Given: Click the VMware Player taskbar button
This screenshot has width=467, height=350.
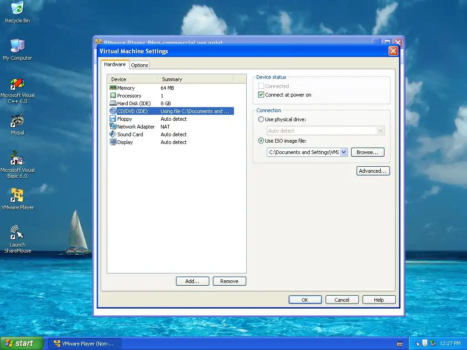Looking at the screenshot, I should point(84,344).
